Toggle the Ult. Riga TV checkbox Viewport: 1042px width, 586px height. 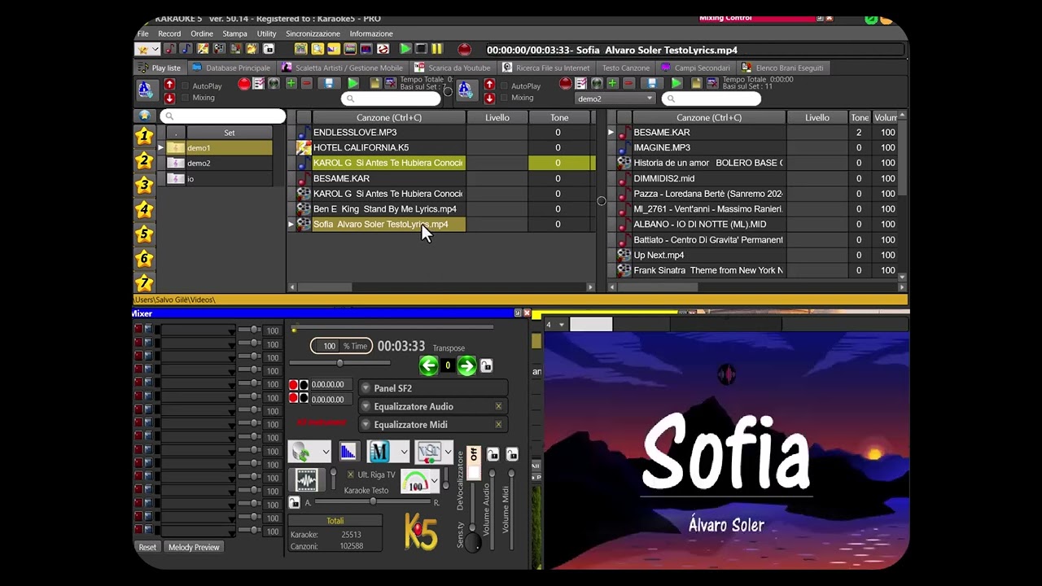click(x=351, y=475)
